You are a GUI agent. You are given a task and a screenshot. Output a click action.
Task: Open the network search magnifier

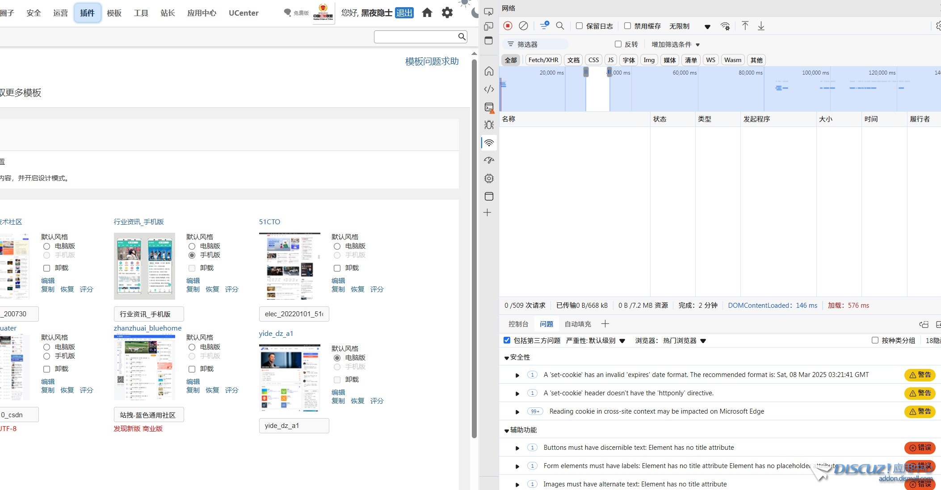tap(560, 26)
